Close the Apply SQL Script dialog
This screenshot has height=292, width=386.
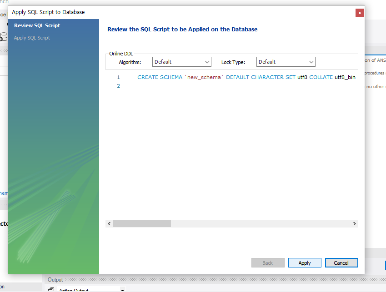pyautogui.click(x=360, y=13)
